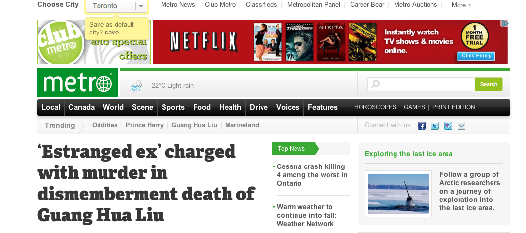Open the Horoscopes page
Image resolution: width=526 pixels, height=233 pixels.
pyautogui.click(x=375, y=107)
